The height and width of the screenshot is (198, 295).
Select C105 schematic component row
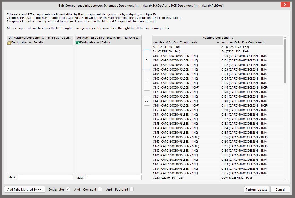186,78
